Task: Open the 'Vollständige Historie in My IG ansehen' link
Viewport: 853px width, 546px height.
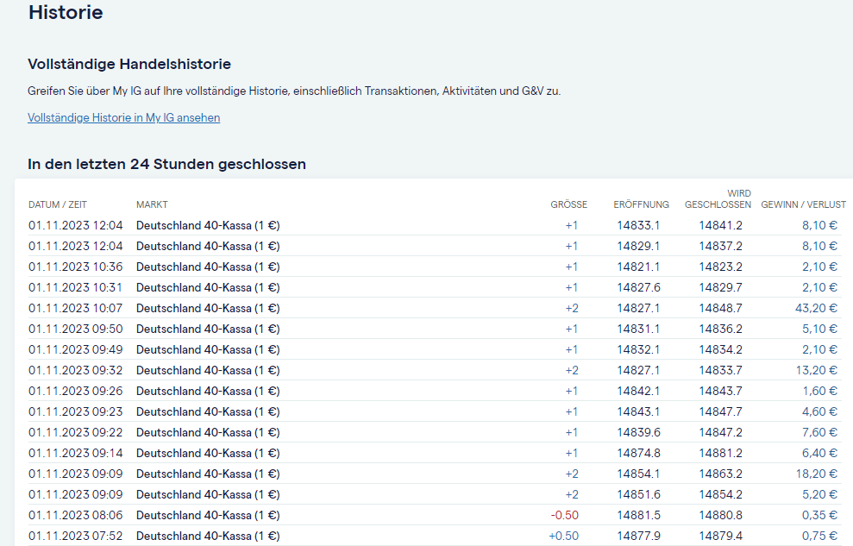Action: (123, 118)
